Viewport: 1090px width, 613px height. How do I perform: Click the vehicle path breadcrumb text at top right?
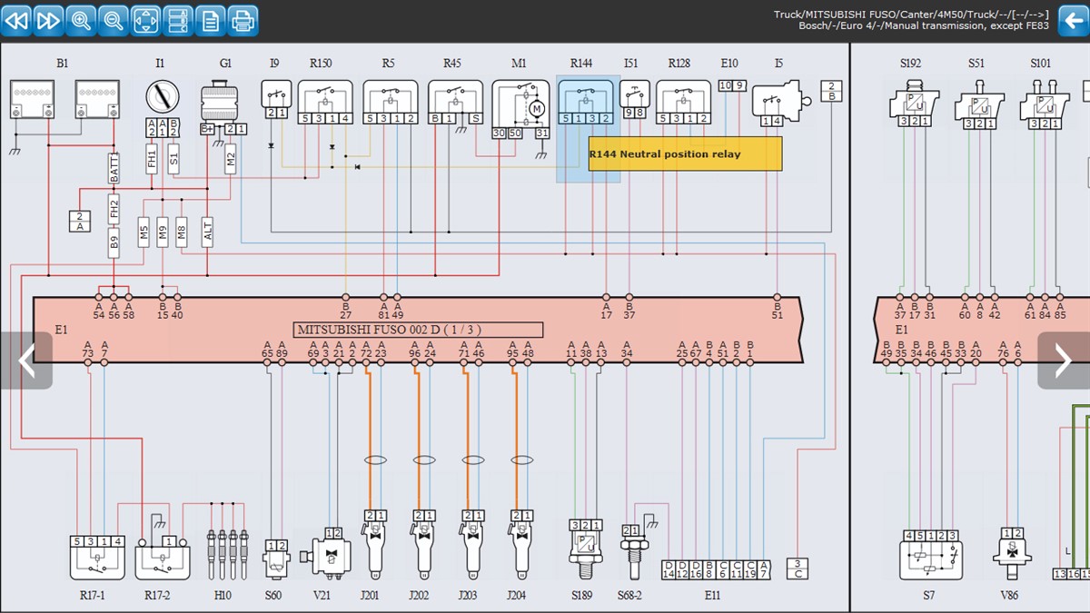click(x=911, y=20)
